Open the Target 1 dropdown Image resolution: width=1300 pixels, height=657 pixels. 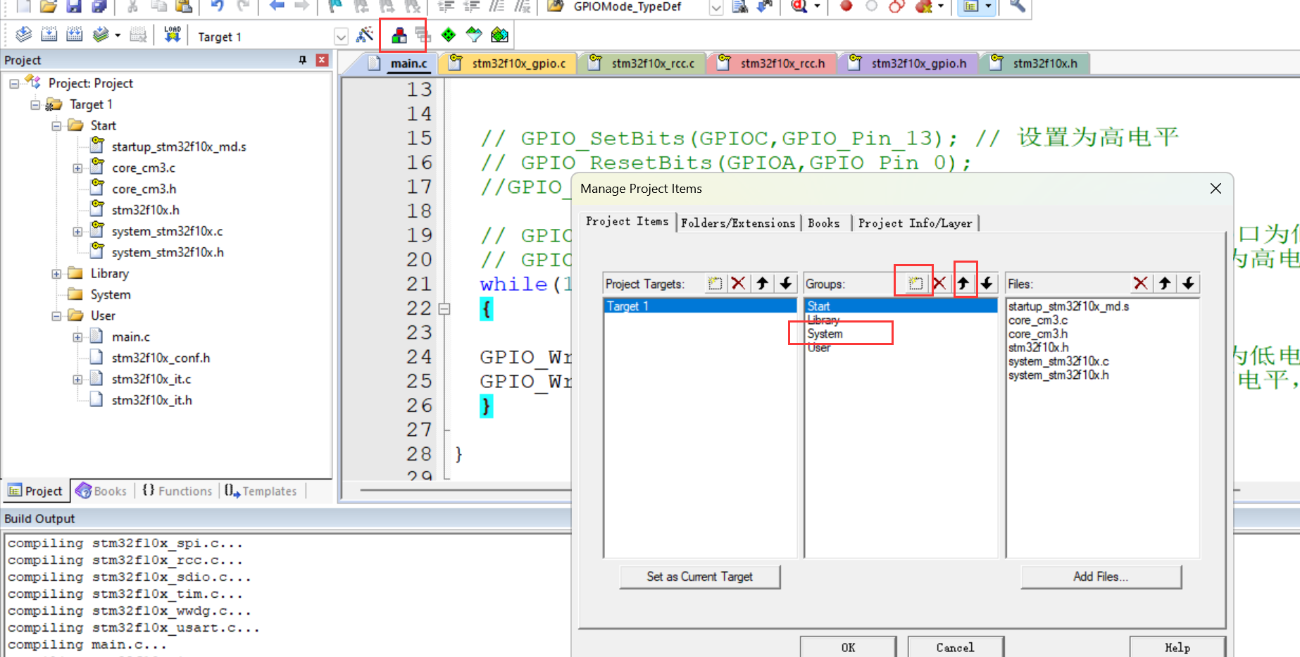[x=342, y=37]
